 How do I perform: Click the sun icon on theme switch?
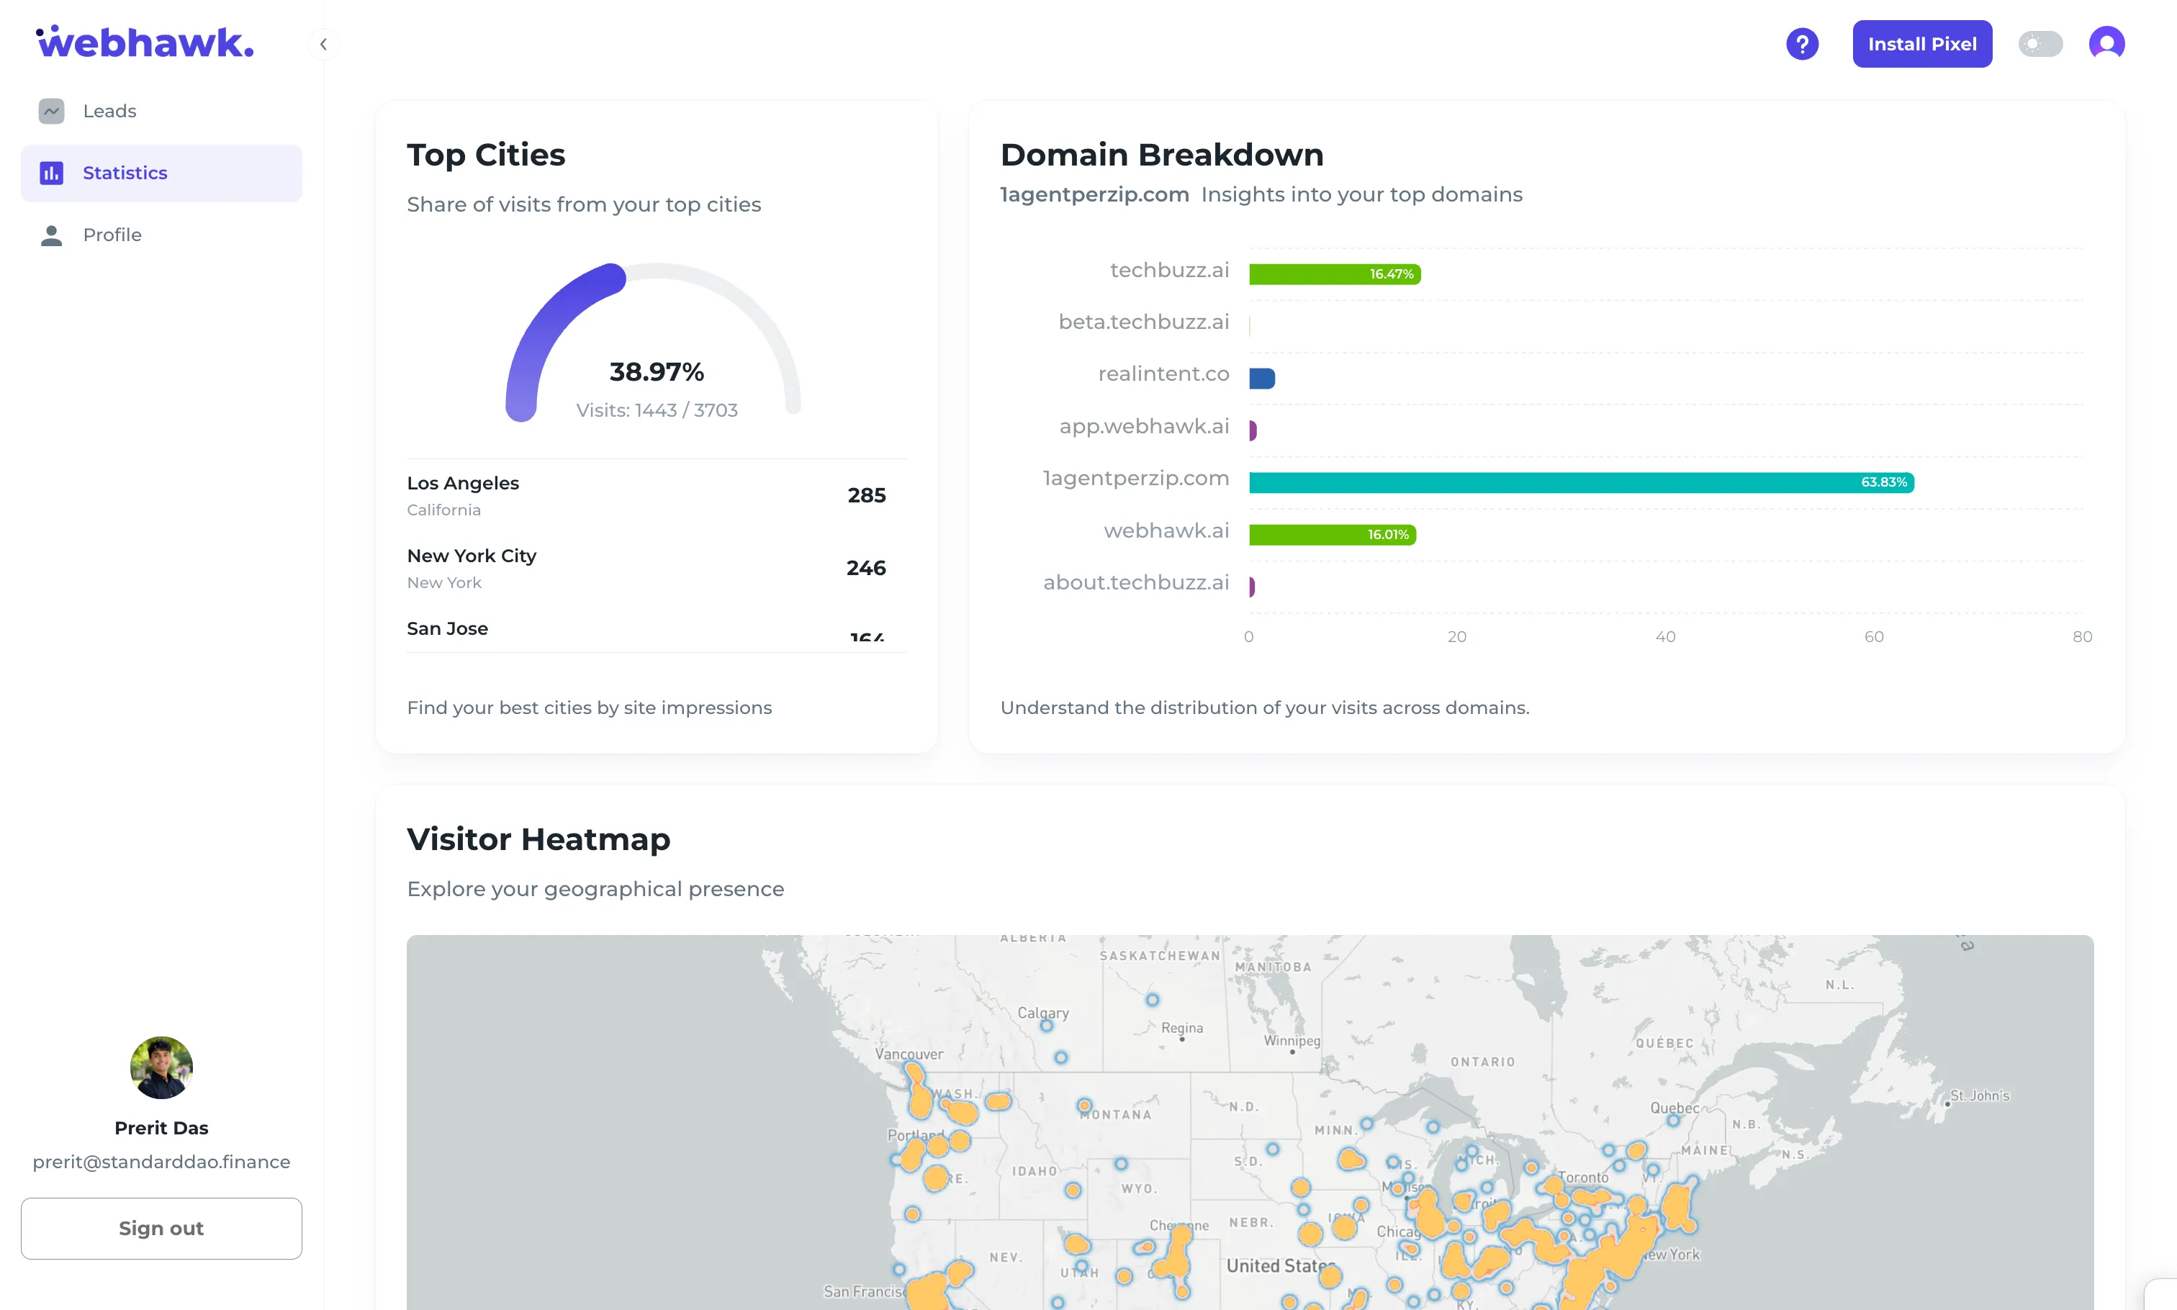point(2032,43)
